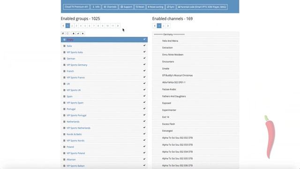Viewport: 300px width, 169px height.
Task: Toggle the checkmark for Empty group
Action: pyautogui.click(x=144, y=39)
